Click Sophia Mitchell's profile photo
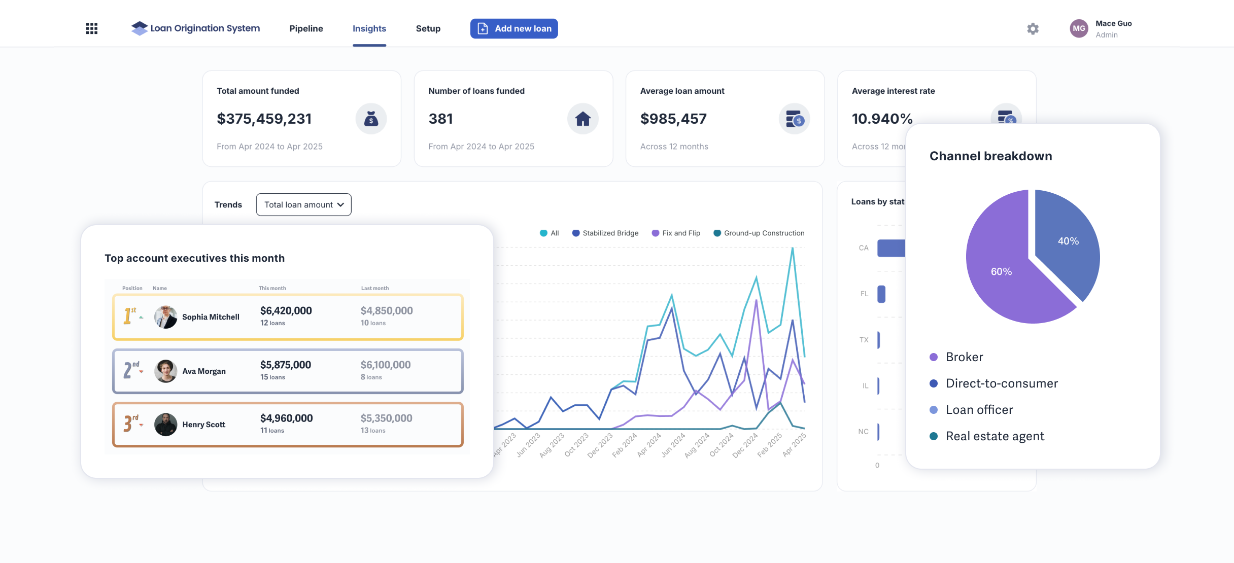The image size is (1234, 563). (165, 317)
